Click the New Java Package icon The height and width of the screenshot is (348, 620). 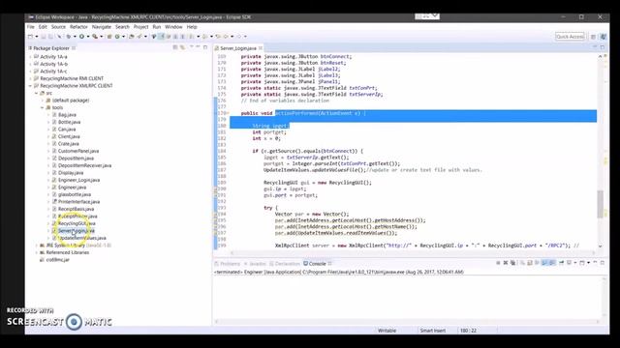point(109,37)
